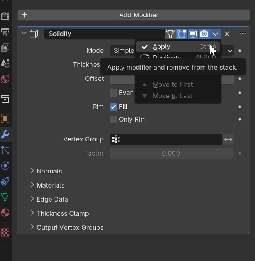The width and height of the screenshot is (255, 261).
Task: Open the Object properties tab
Action: pyautogui.click(x=5, y=119)
